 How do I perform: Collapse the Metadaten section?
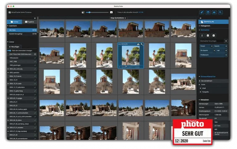click(x=200, y=100)
